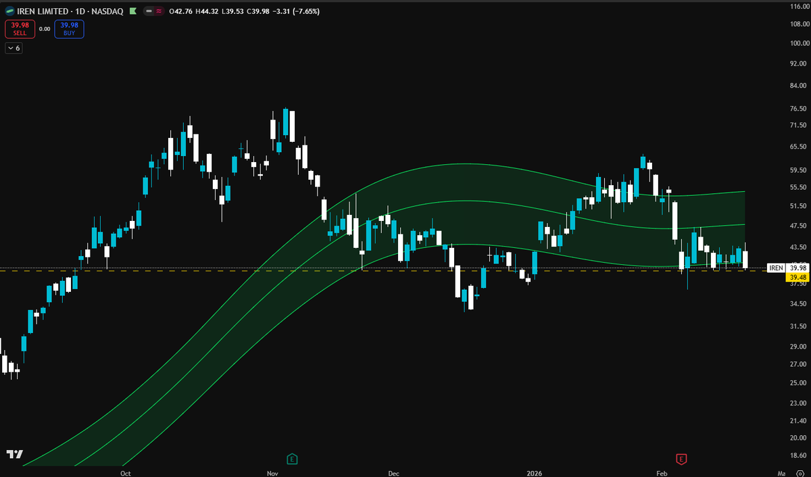Click the IREN 39.98 price label on axis
The height and width of the screenshot is (477, 811).
click(788, 268)
